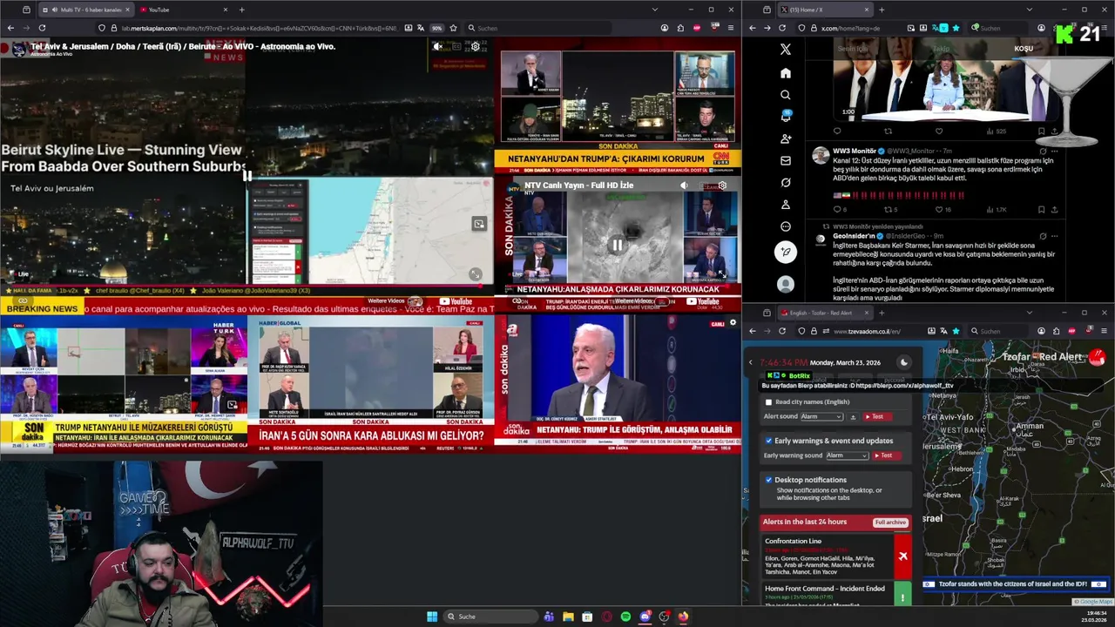
Task: Open X Profile person icon
Action: (x=785, y=205)
